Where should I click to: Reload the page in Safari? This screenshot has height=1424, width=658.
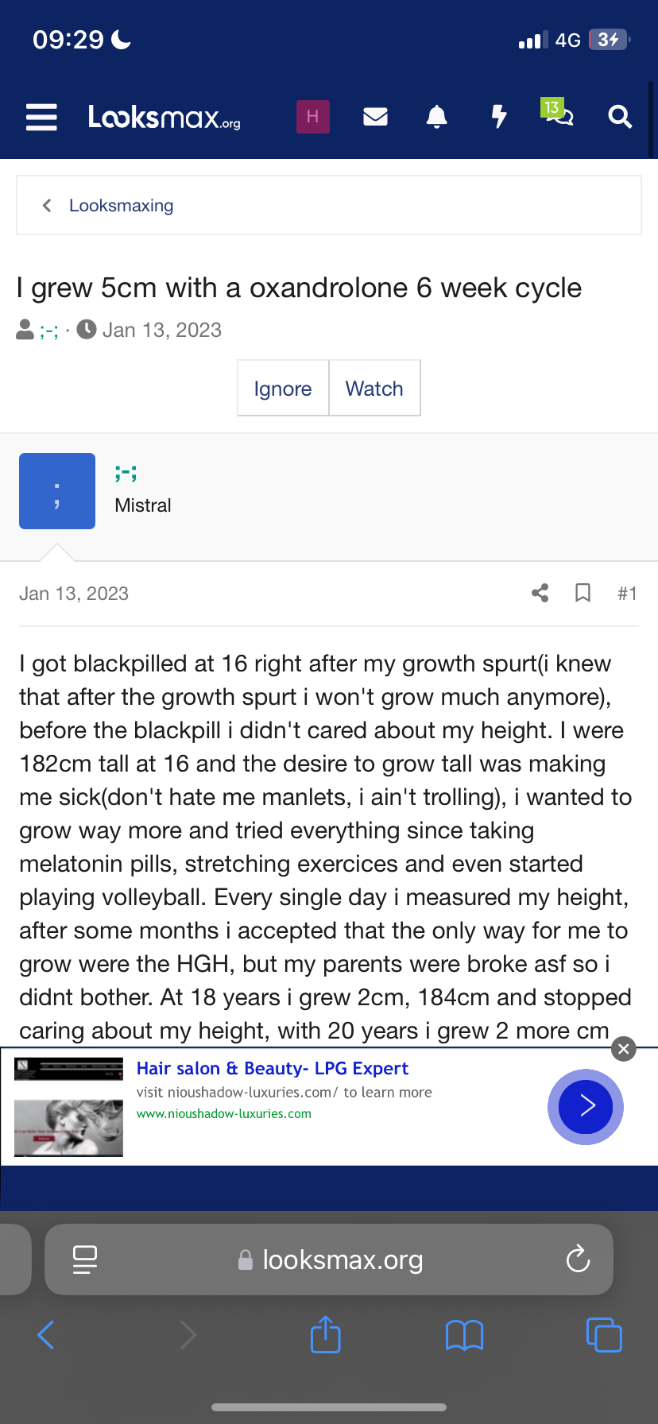tap(578, 1260)
